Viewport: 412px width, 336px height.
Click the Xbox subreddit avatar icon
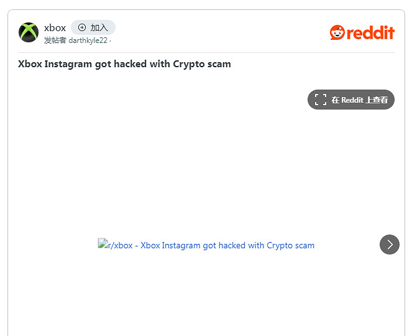click(29, 32)
